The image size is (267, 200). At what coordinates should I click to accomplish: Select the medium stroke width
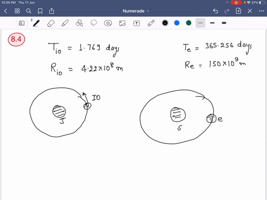pos(212,23)
